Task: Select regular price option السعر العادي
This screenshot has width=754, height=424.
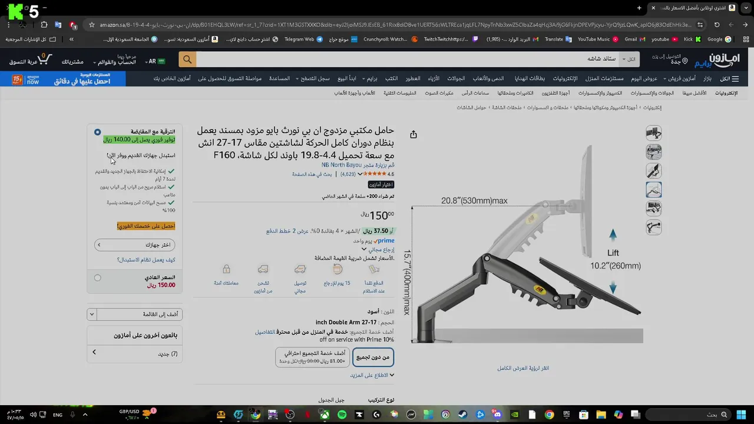Action: (x=97, y=278)
